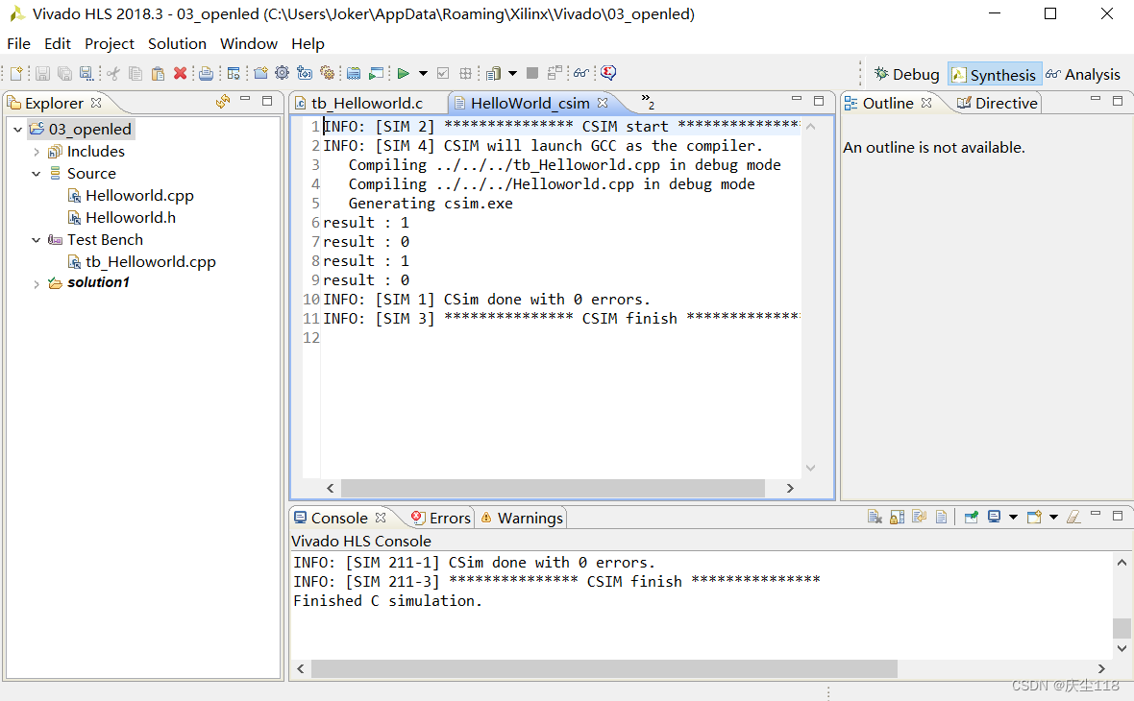Toggle the console Scroll Lock icon
Image resolution: width=1134 pixels, height=701 pixels.
[x=897, y=517]
